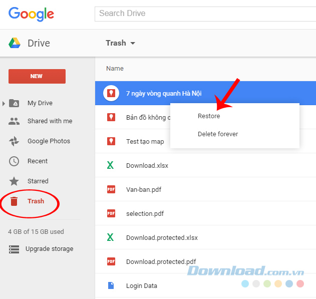Select the Download.xlsx file name
Screen dimensions: 316x299
coord(147,166)
